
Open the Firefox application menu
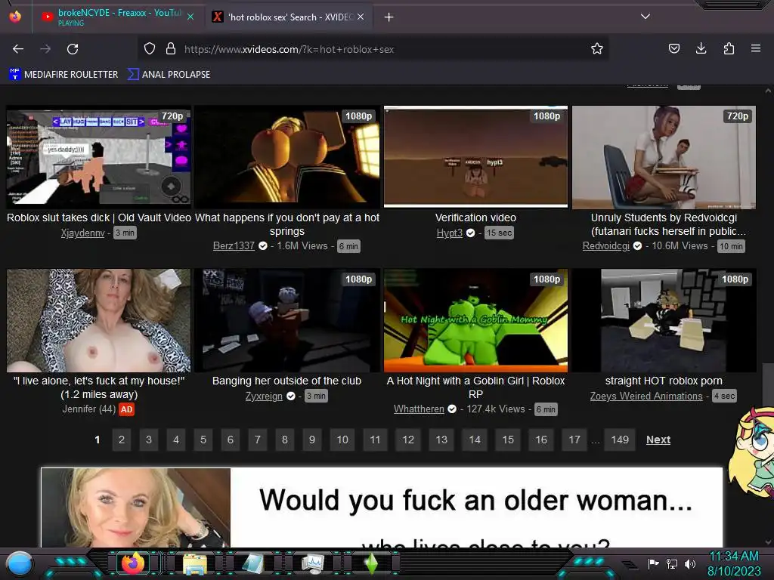(756, 48)
